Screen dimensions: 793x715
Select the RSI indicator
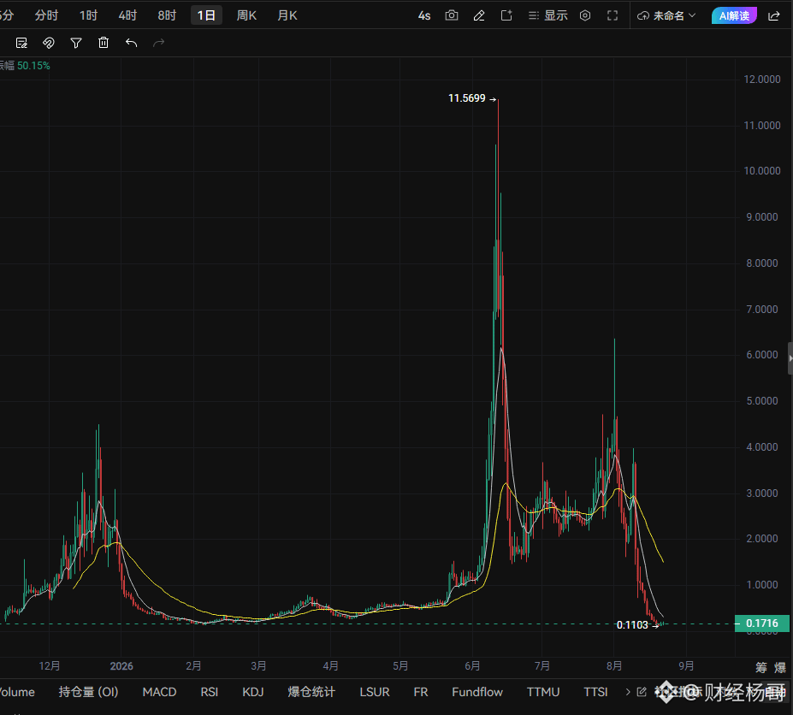tap(210, 692)
